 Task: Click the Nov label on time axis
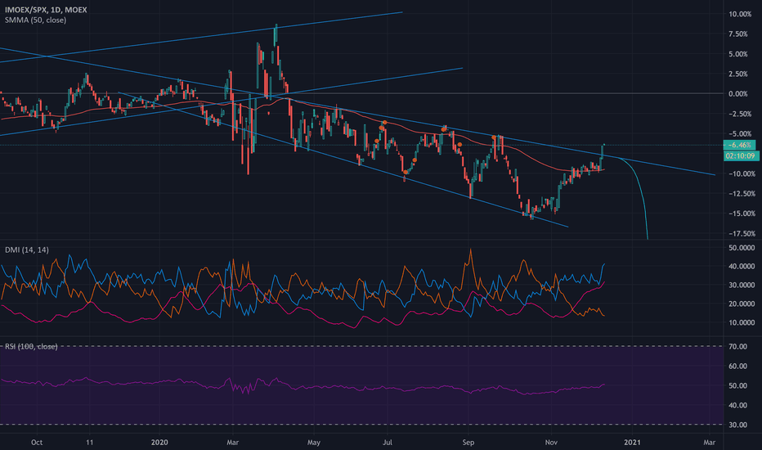(x=551, y=442)
